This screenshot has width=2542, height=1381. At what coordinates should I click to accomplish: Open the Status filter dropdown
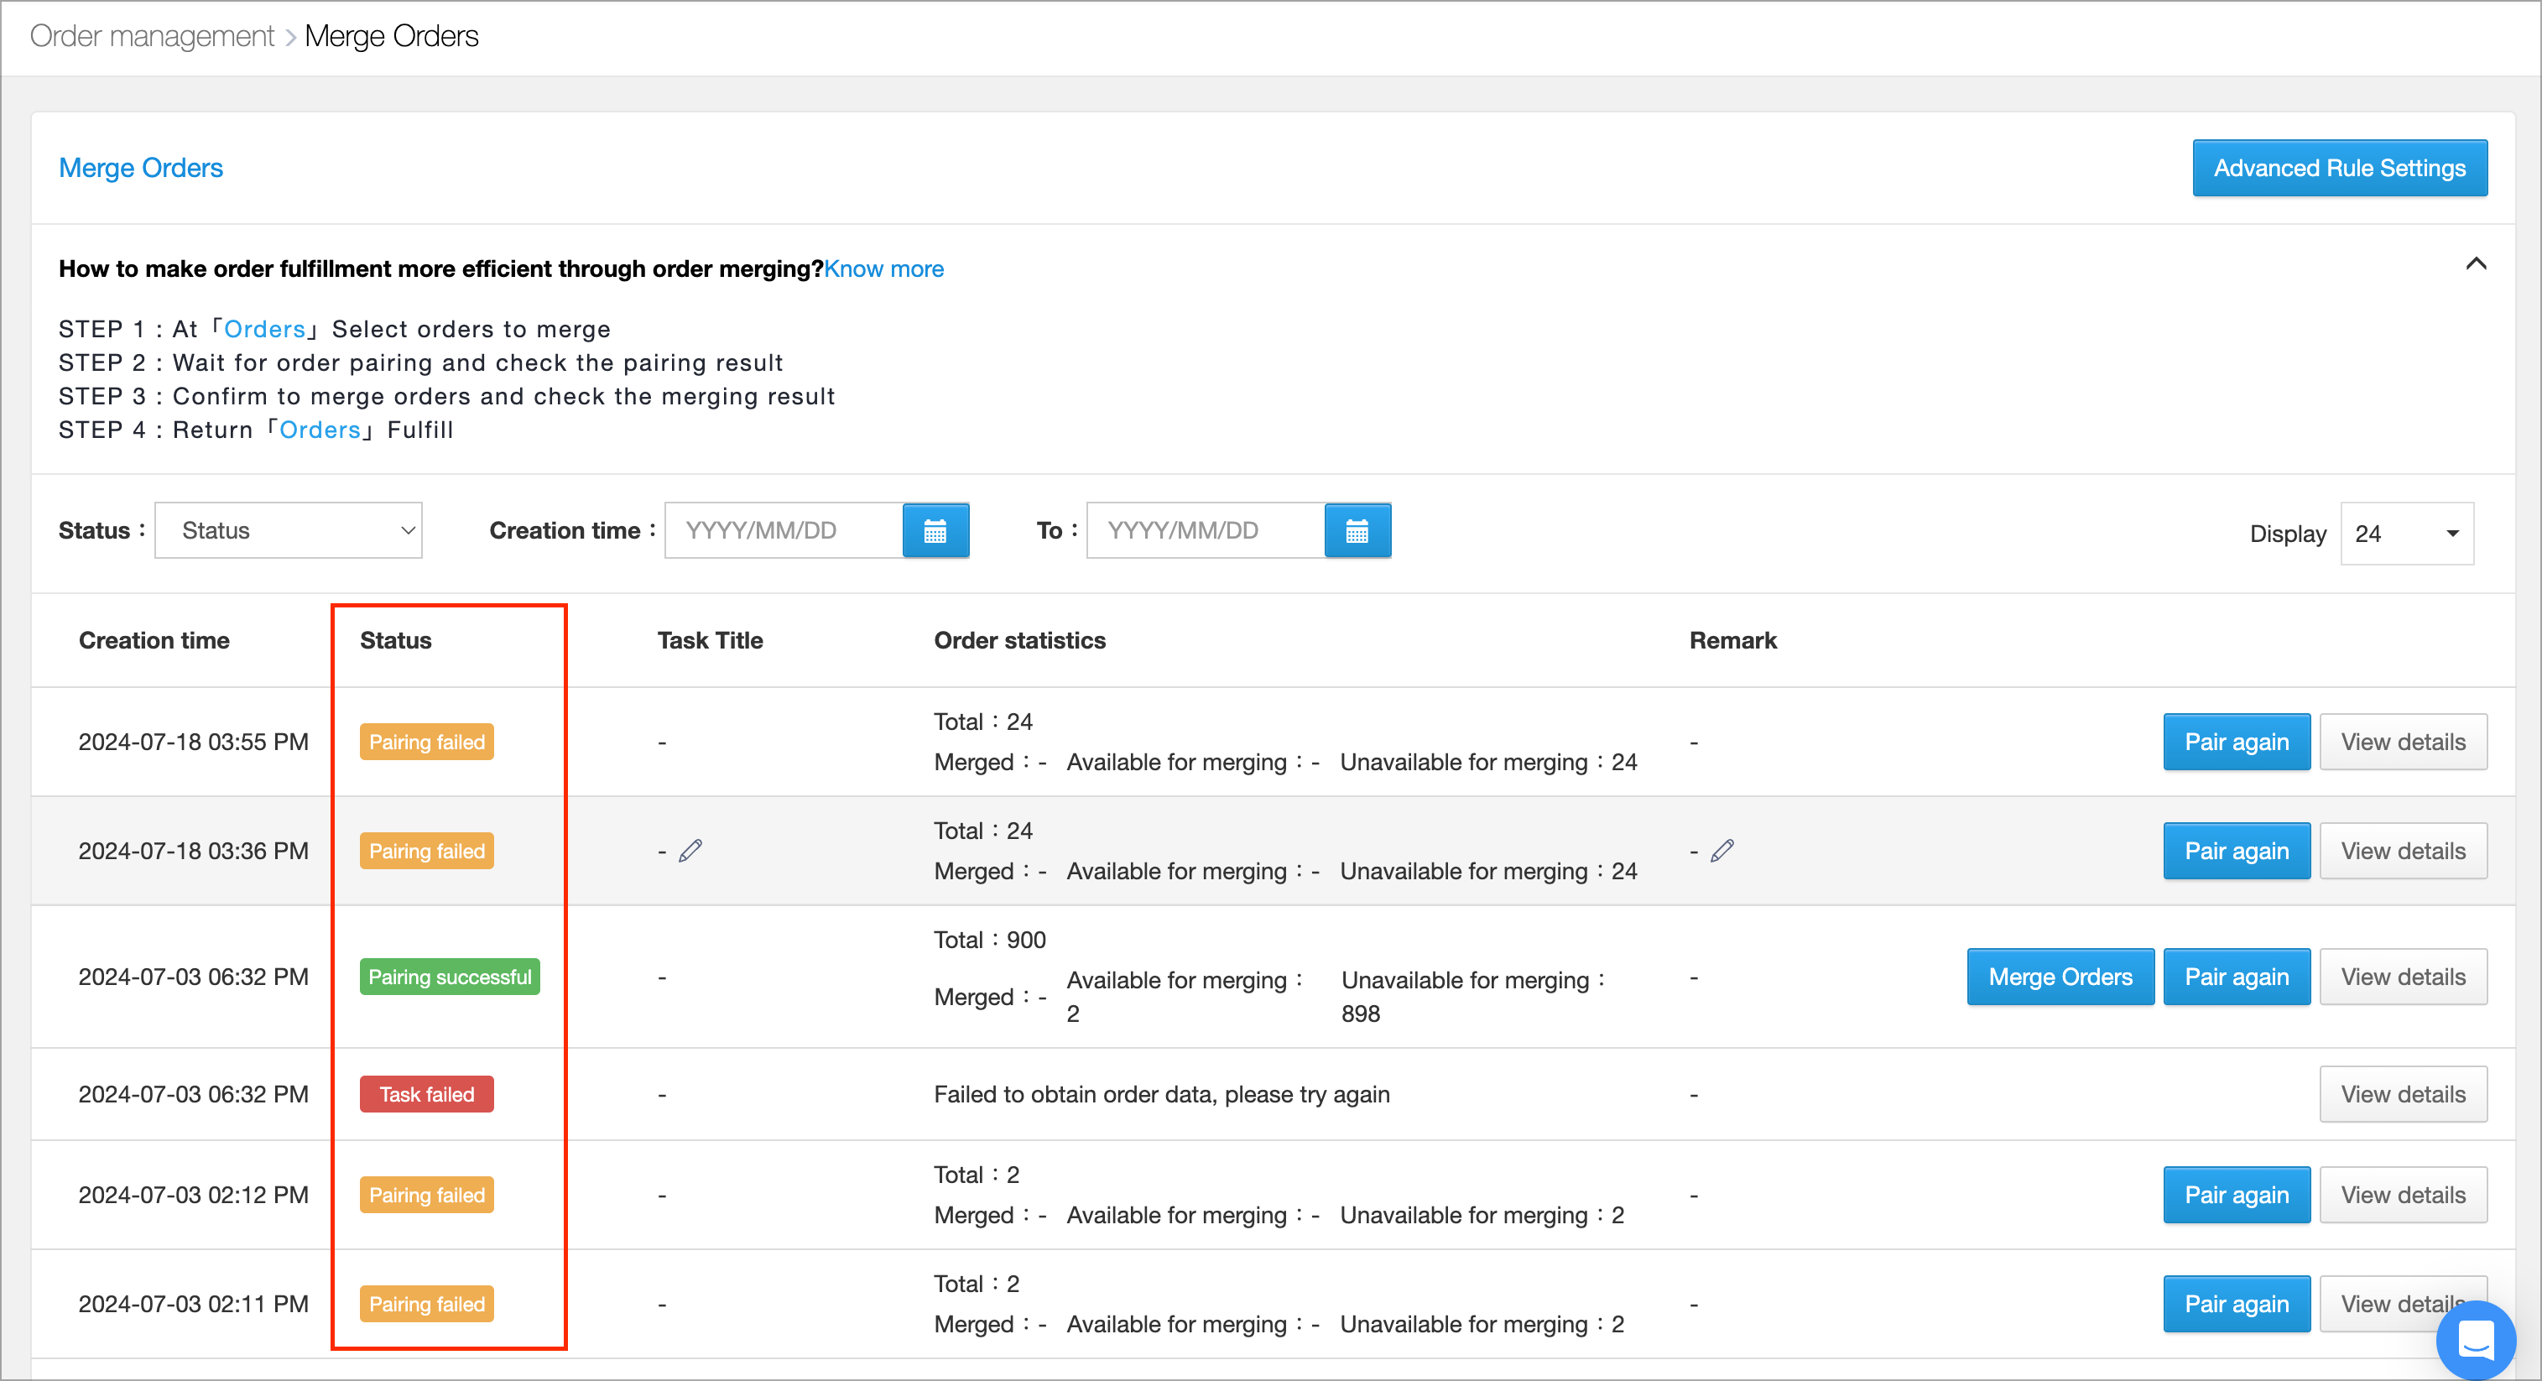pos(288,530)
